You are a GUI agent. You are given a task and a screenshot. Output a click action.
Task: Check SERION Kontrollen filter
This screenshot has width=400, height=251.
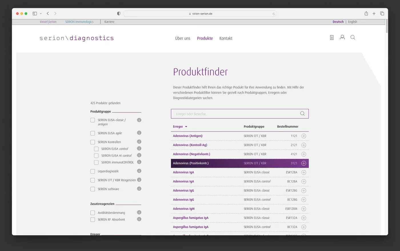coord(93,142)
